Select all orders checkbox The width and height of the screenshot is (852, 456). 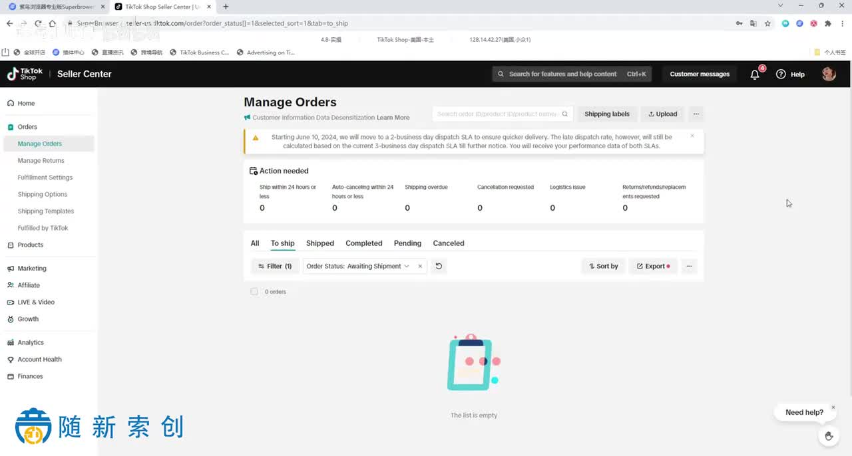pyautogui.click(x=254, y=292)
